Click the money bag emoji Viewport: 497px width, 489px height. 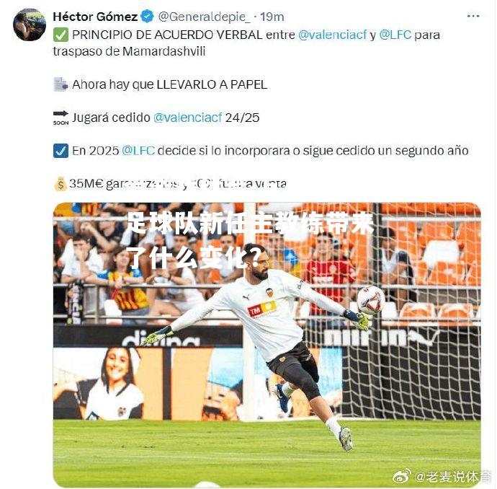(61, 184)
